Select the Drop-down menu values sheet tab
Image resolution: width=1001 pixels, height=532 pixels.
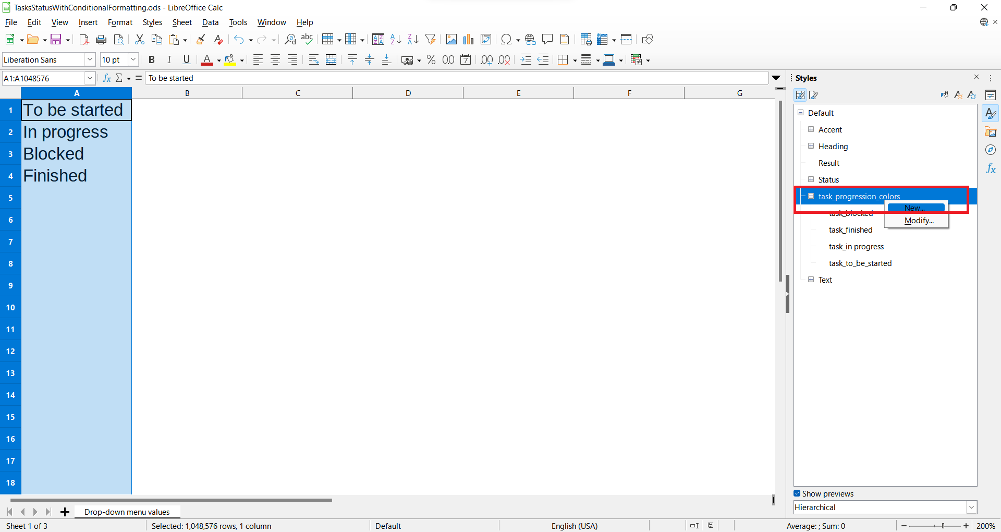(127, 512)
